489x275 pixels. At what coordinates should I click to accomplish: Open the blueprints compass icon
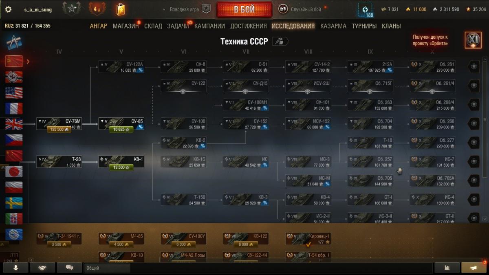click(x=14, y=42)
